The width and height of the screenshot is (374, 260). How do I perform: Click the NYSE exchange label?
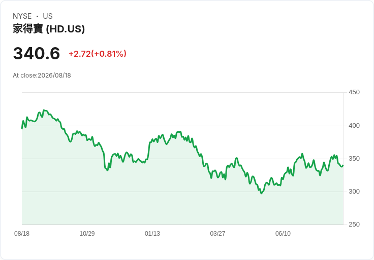coord(22,16)
